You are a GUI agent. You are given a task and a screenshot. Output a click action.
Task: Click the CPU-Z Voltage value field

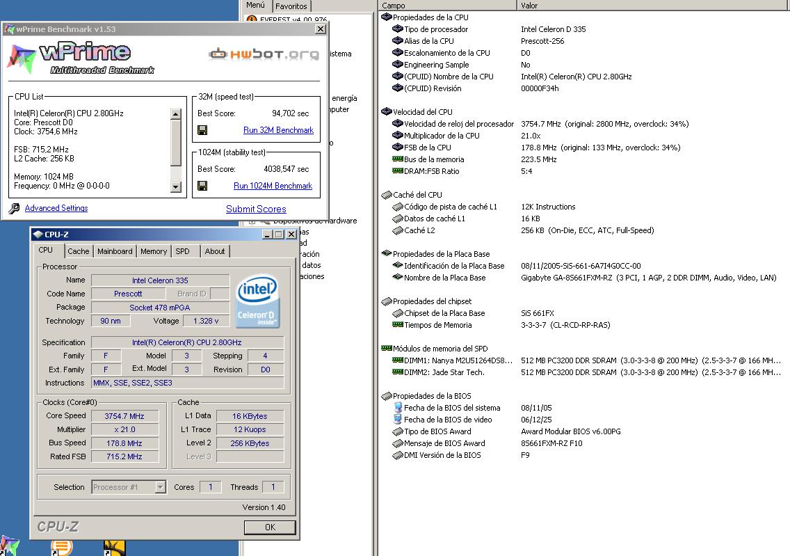[x=206, y=321]
